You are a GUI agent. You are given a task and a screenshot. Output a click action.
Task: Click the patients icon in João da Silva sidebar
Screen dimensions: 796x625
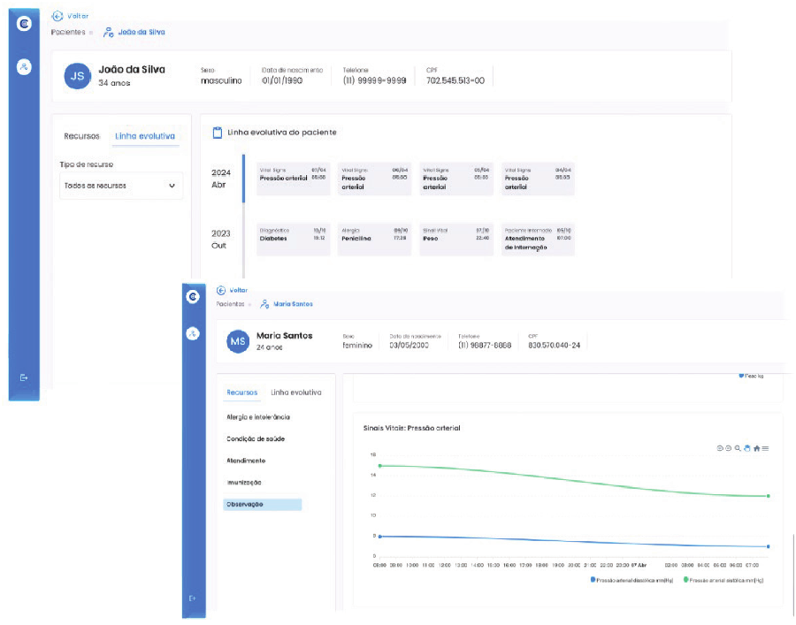click(x=24, y=66)
